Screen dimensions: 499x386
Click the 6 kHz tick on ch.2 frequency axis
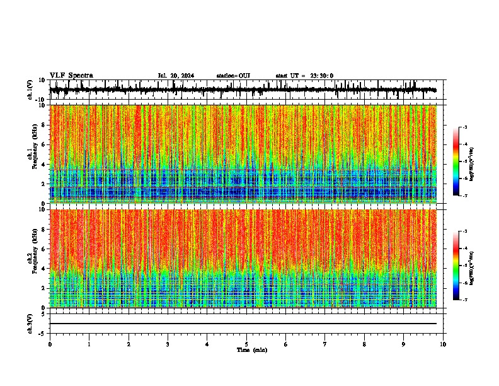43,249
